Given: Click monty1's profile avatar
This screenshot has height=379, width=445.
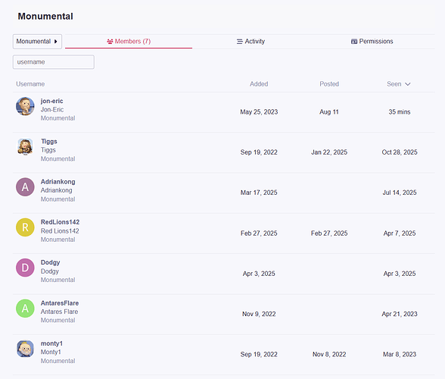Looking at the screenshot, I should pos(25,349).
